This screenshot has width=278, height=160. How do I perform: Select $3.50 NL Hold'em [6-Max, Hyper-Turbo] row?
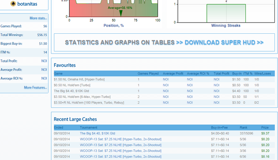click(x=164, y=97)
